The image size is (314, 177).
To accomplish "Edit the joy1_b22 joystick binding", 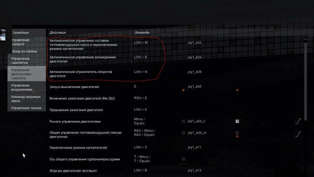I will pyautogui.click(x=195, y=42).
